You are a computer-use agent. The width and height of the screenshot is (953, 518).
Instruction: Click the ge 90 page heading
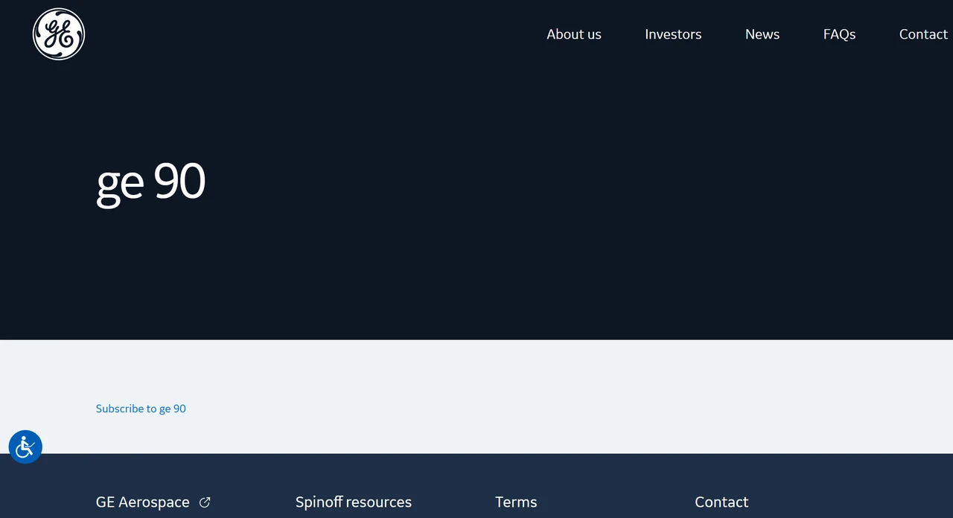point(150,182)
